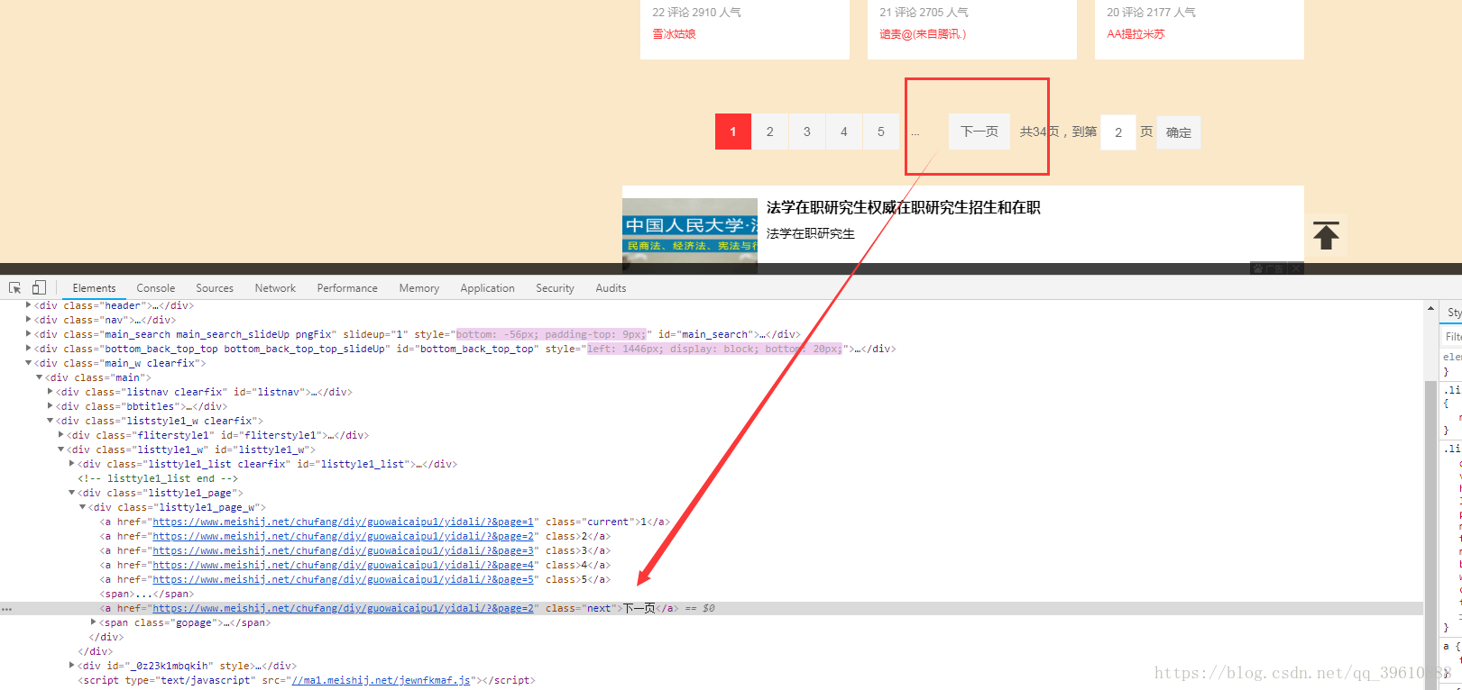
Task: Click current page 1 button
Action: 733,132
